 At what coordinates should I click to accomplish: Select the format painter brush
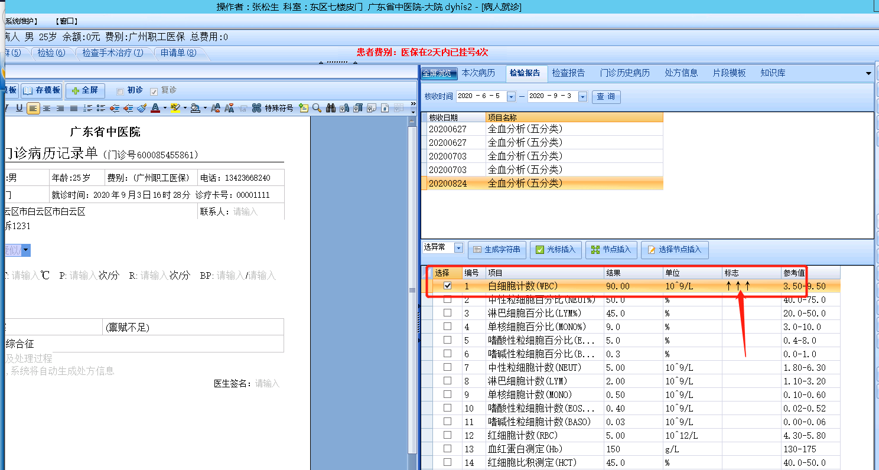(x=142, y=108)
